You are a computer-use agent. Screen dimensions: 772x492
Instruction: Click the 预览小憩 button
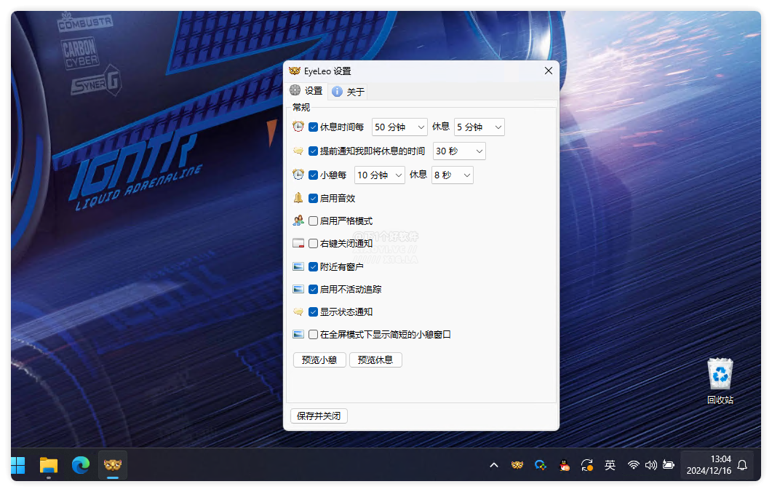(x=319, y=360)
